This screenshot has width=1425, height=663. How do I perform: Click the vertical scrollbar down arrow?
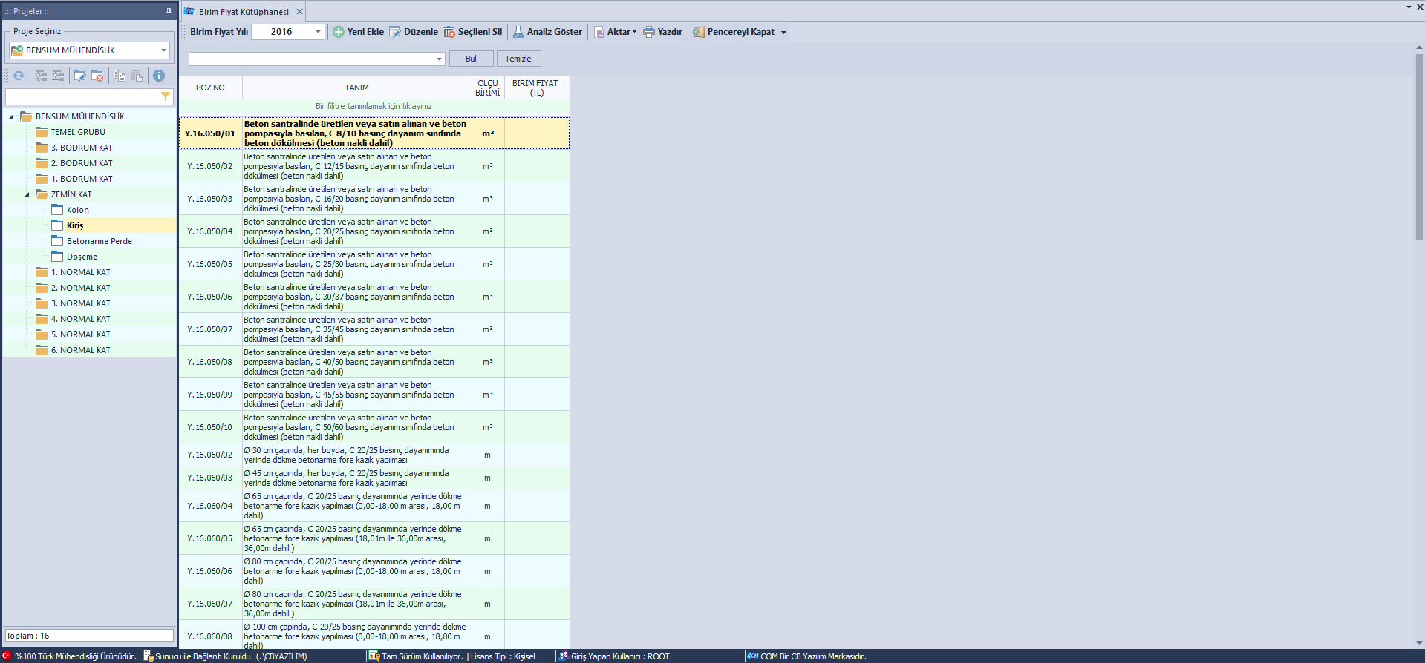pyautogui.click(x=1419, y=644)
